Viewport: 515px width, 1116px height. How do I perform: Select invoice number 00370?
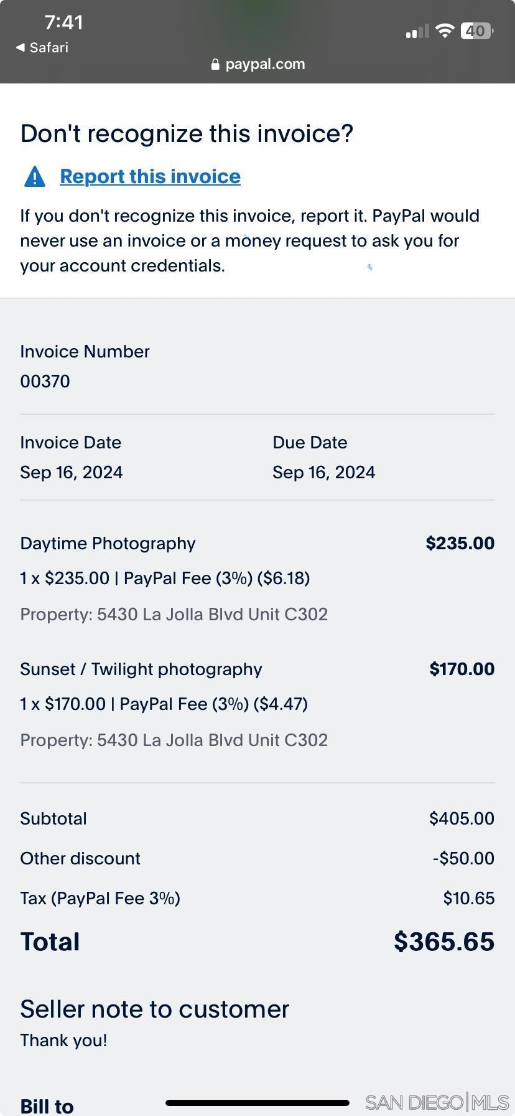[45, 381]
